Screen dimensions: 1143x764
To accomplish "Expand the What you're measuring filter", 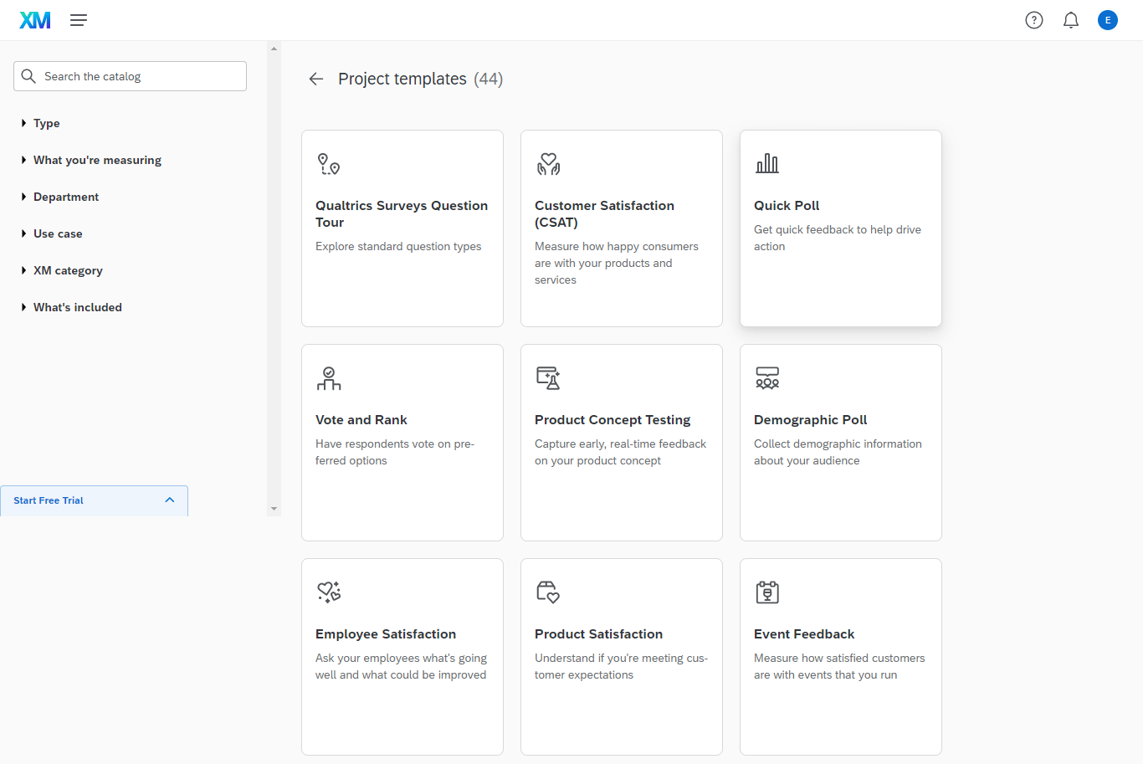I will pos(97,160).
